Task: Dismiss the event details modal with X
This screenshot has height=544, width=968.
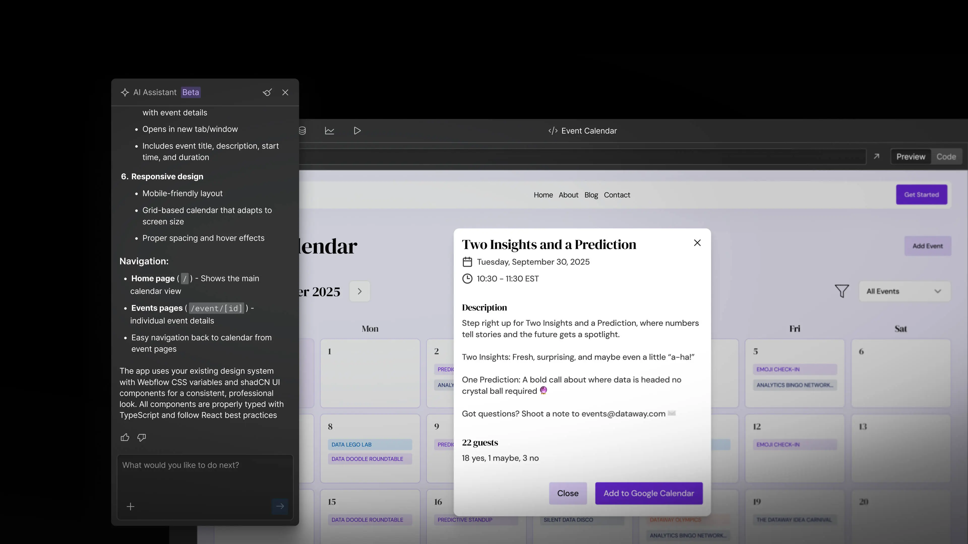Action: click(697, 243)
